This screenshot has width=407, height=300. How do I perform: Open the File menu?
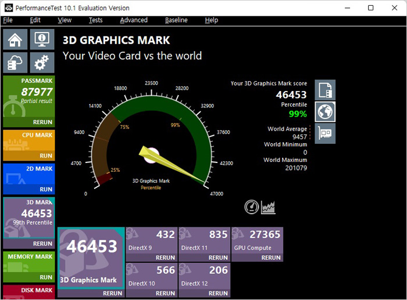click(8, 20)
